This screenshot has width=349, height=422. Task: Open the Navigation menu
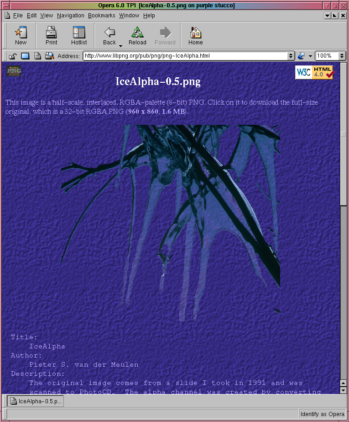tap(70, 16)
